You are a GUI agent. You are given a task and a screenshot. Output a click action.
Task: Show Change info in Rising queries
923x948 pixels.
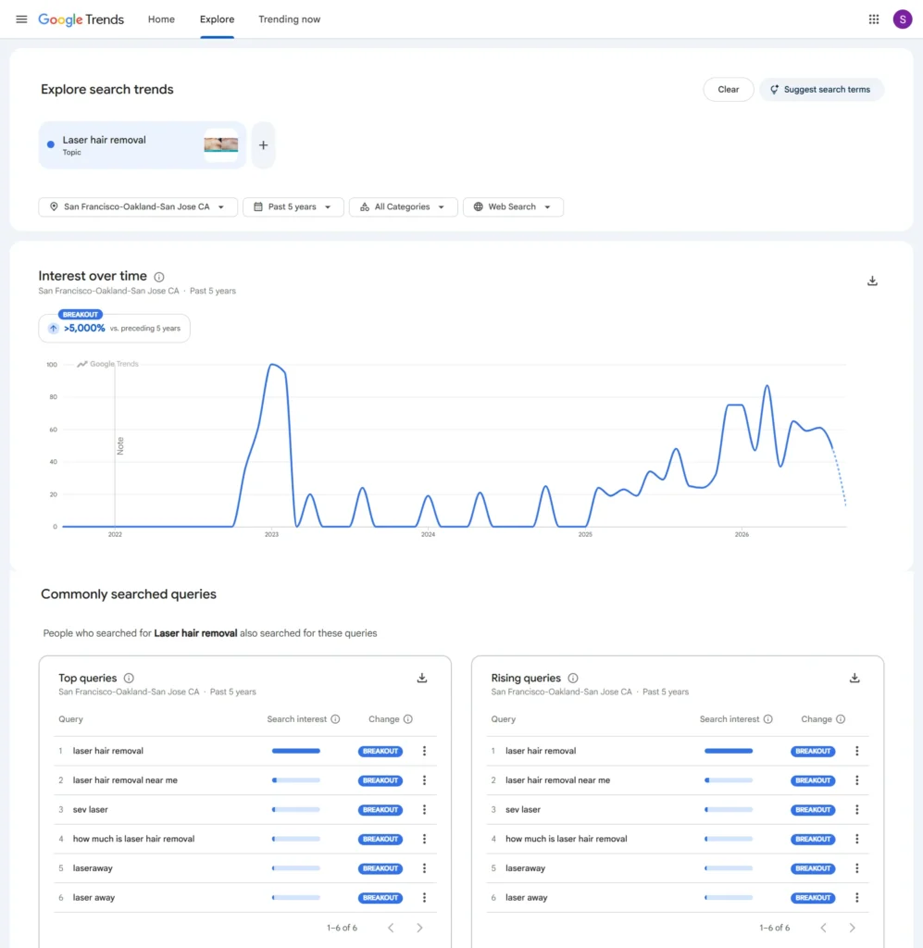(x=841, y=719)
